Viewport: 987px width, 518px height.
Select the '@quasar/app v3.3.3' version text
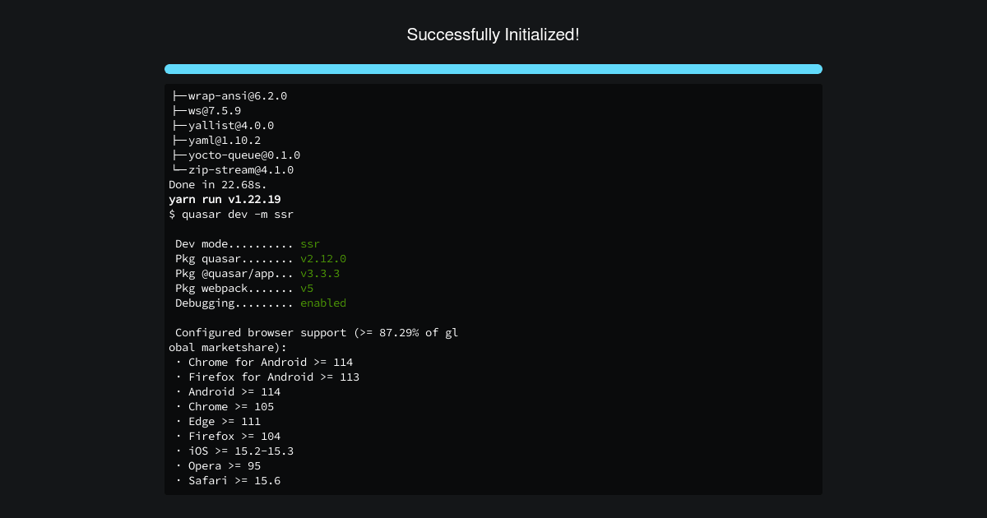[320, 273]
